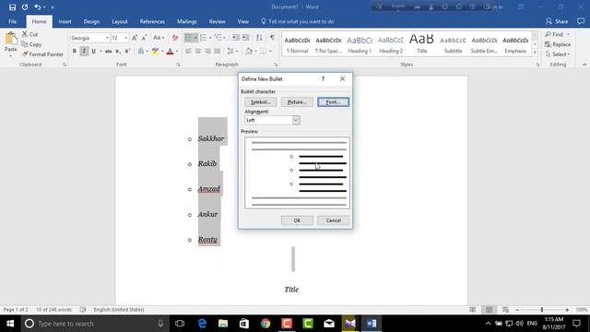Open the Bullets dropdown arrow
The width and height of the screenshot is (590, 332).
[x=195, y=37]
